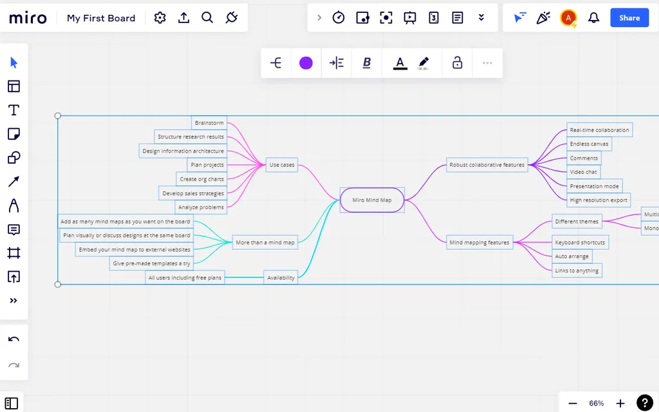Open the focus capture frame icon
659x412 pixels.
[386, 17]
